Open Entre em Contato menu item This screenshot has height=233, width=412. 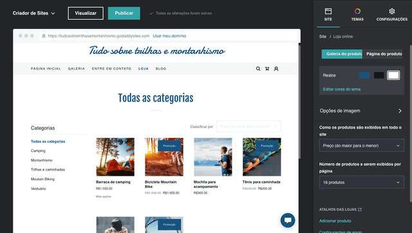(111, 69)
